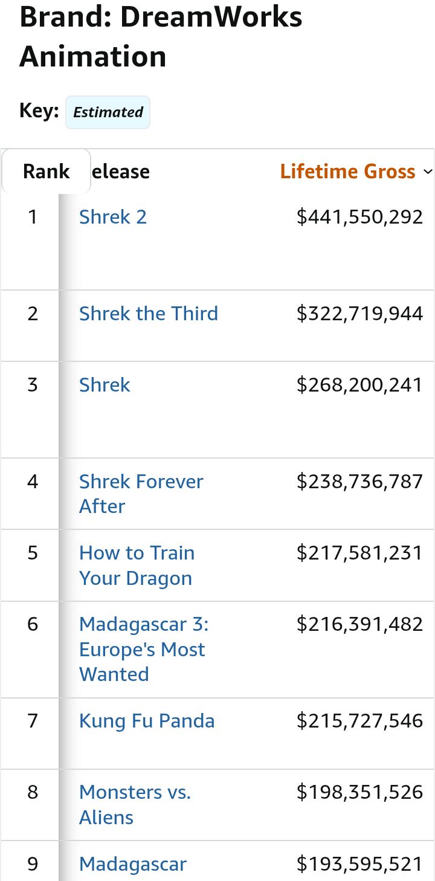Open Madagascar 3: Europe's Most Wanted link
Screen dimensions: 435x881
click(144, 649)
